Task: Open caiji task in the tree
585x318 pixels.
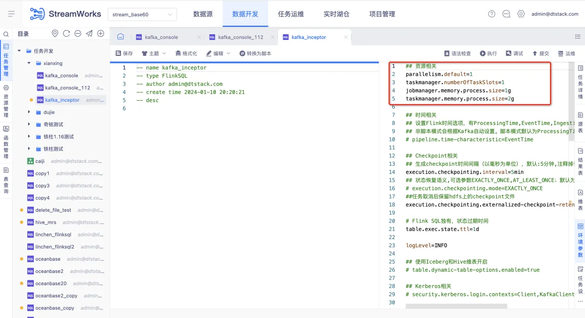Action: pos(40,161)
